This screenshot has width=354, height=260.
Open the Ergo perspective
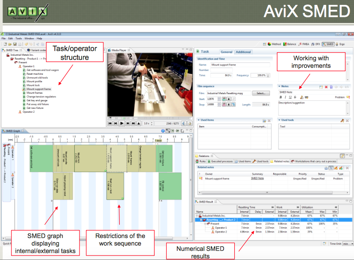point(340,44)
